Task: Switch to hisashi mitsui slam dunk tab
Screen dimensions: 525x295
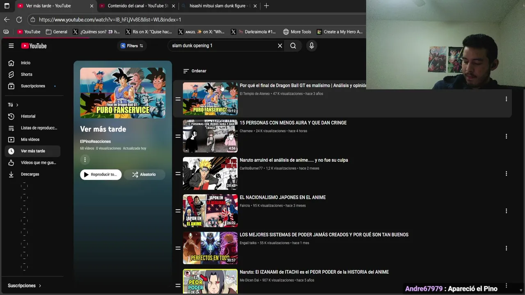Action: pyautogui.click(x=219, y=6)
